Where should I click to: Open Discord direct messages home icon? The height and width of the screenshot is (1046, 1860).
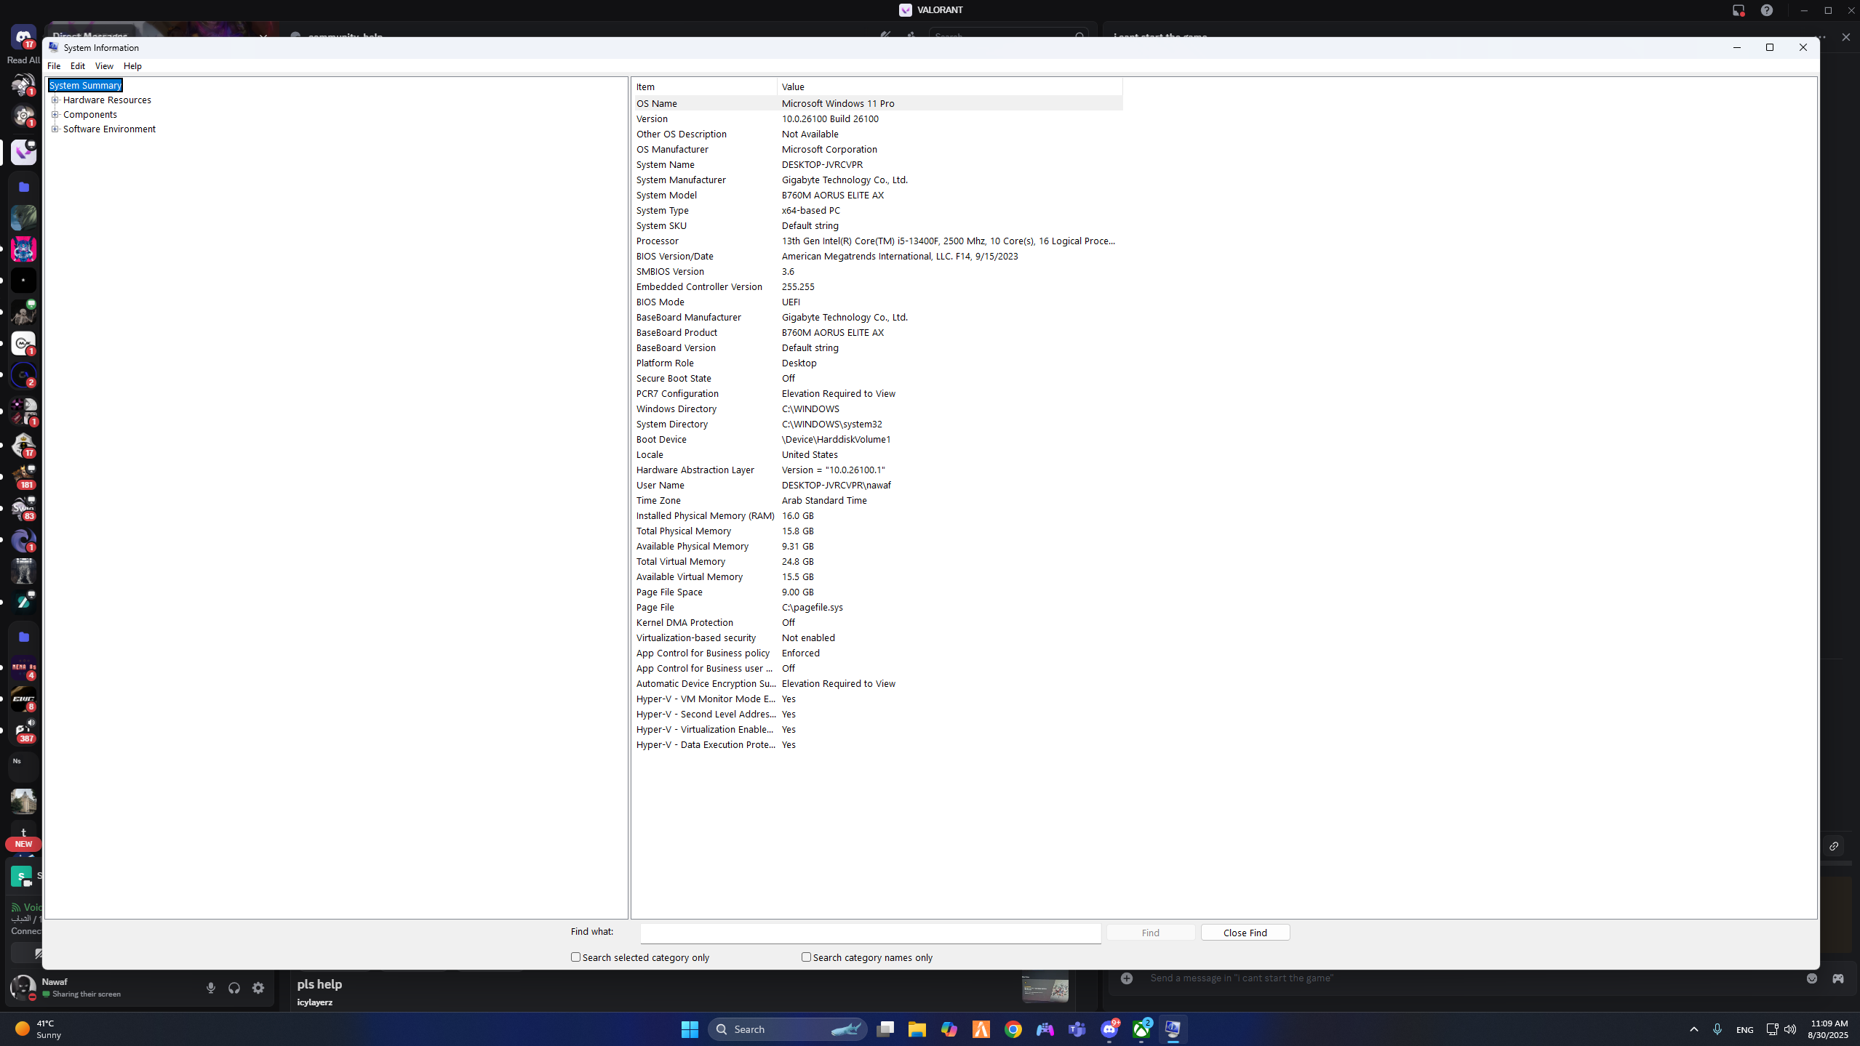23,36
